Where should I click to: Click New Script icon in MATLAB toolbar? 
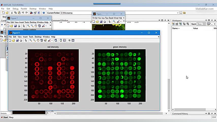(x=3, y=13)
